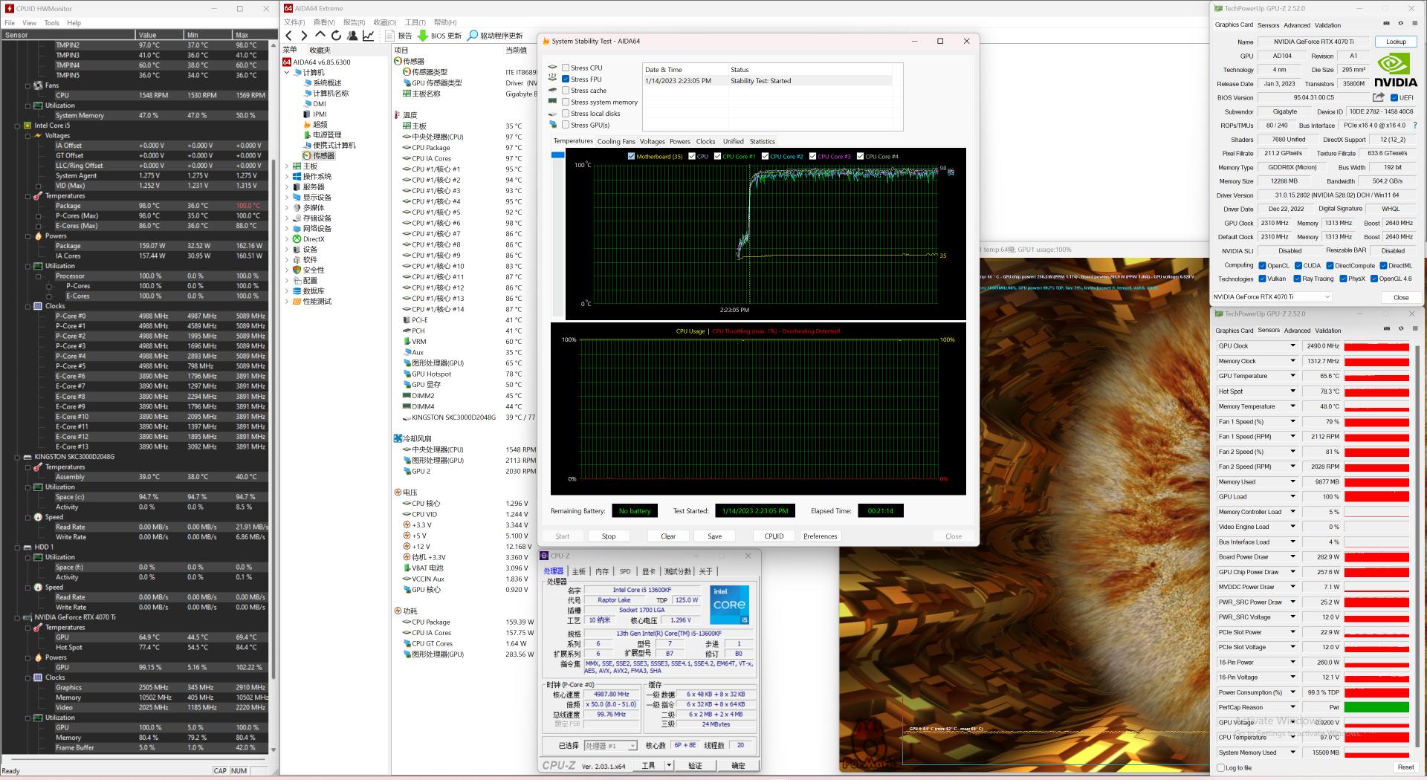Click the Log to file checkbox in GPU-Z
This screenshot has height=780, width=1427.
point(1219,767)
